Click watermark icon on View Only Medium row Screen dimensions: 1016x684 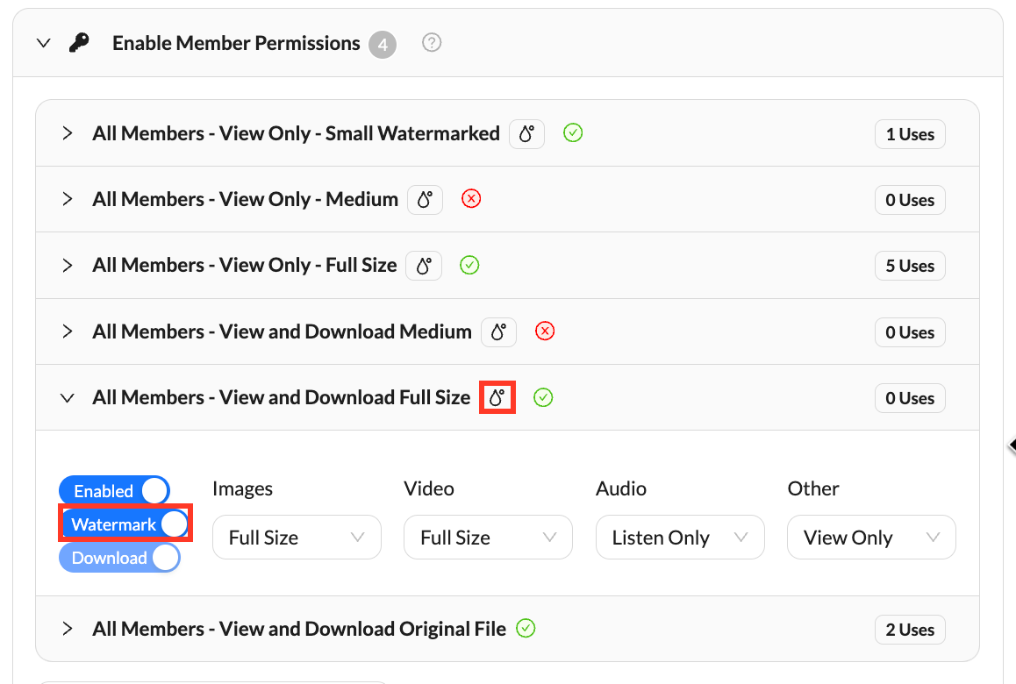pyautogui.click(x=425, y=200)
